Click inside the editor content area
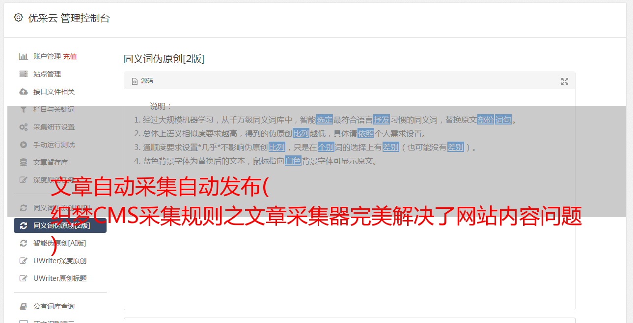This screenshot has width=633, height=323. pyautogui.click(x=349, y=235)
